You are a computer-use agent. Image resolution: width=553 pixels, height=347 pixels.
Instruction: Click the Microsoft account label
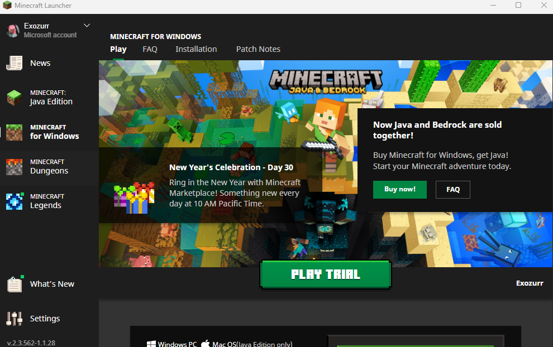point(50,35)
